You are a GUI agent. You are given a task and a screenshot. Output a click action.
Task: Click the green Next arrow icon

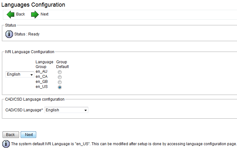tap(35, 14)
